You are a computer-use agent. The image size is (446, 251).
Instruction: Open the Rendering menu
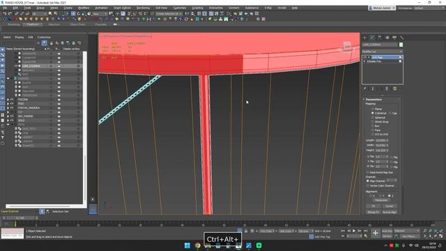click(143, 8)
